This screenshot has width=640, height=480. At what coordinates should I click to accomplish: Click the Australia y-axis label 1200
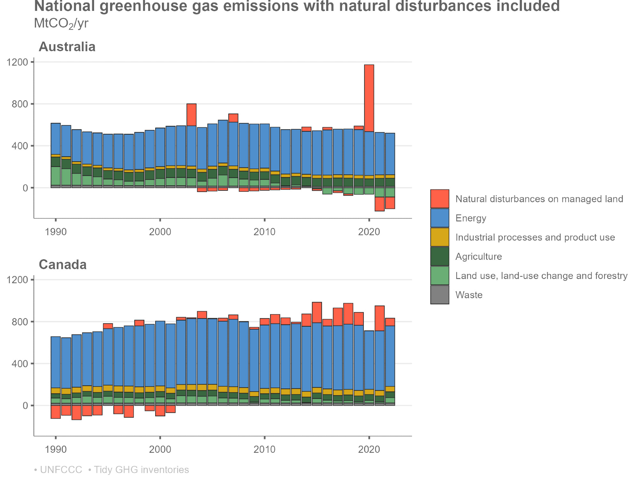18,62
